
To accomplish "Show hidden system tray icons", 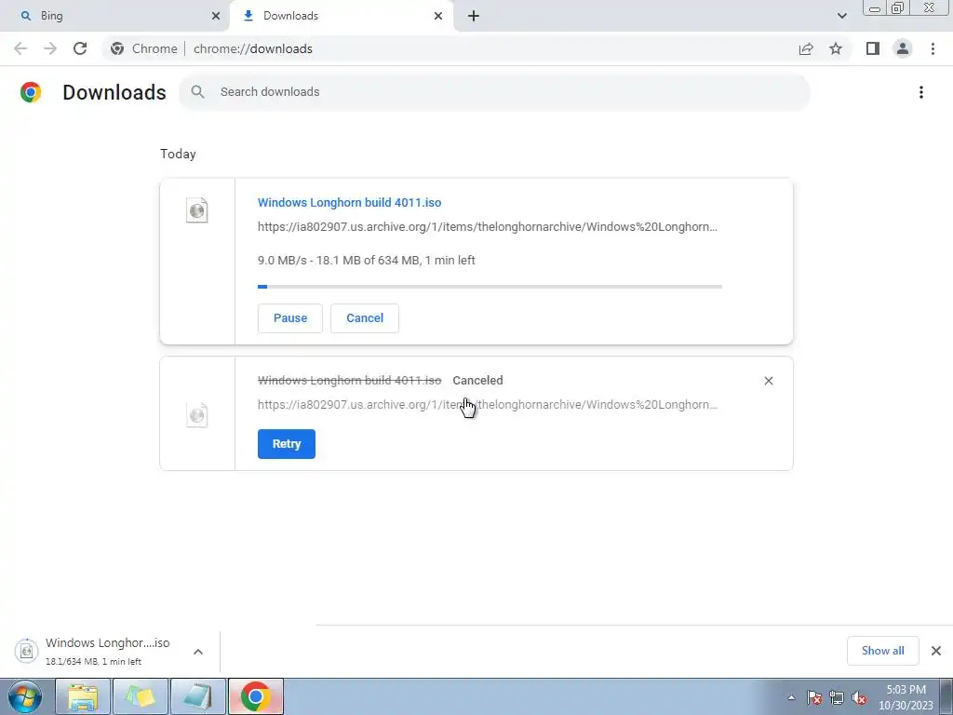I will (791, 697).
